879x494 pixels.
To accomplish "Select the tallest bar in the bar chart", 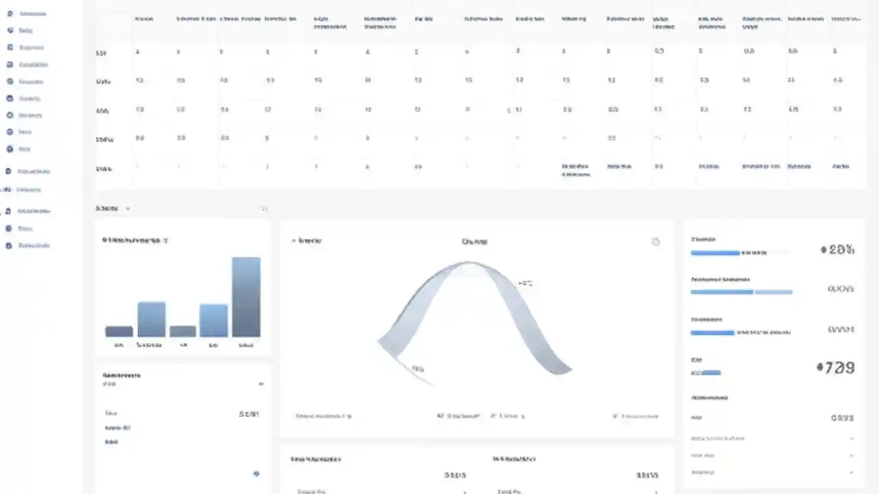I will (246, 295).
